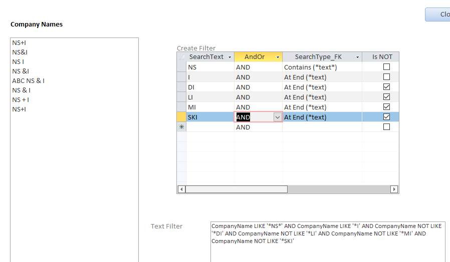
Task: Select row selector for NS record
Action: coord(181,67)
